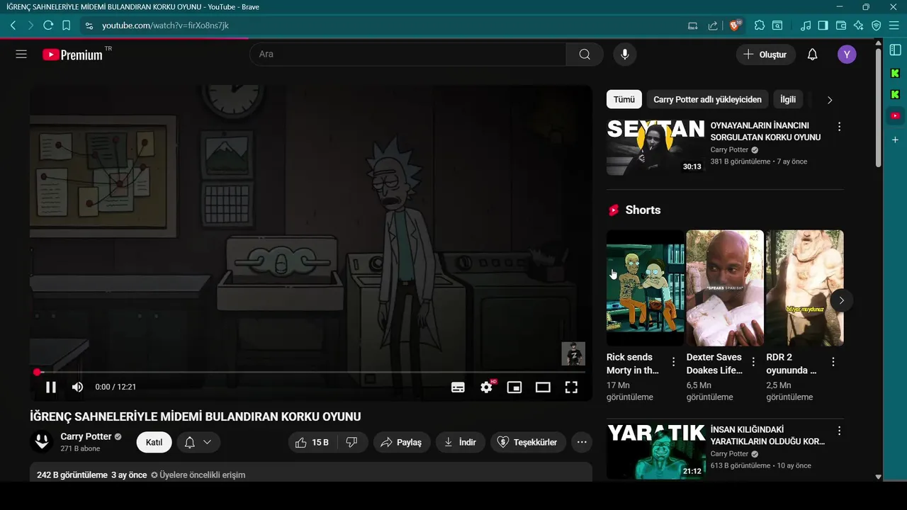Open the notifications bell in header
The image size is (907, 510).
click(x=813, y=55)
